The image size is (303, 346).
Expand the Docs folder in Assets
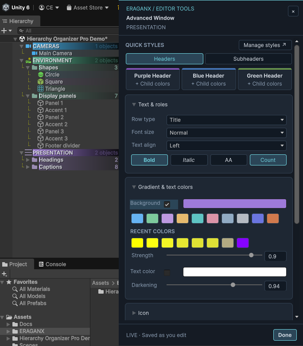(8, 324)
